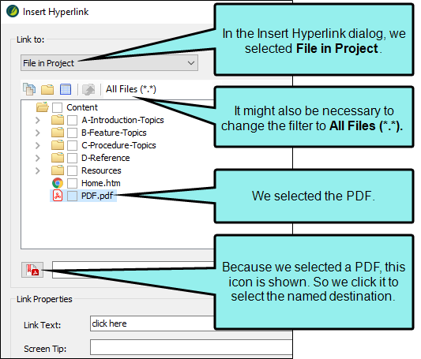Open the All Files (*.*) filter
The image size is (421, 359).
(131, 89)
